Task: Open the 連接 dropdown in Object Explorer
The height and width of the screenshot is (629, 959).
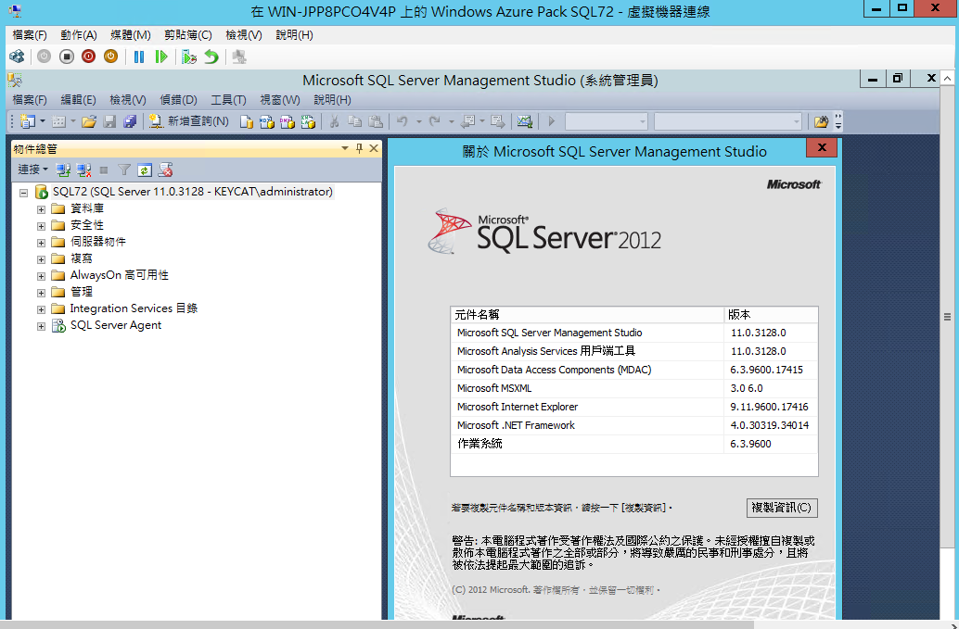Action: [x=32, y=170]
